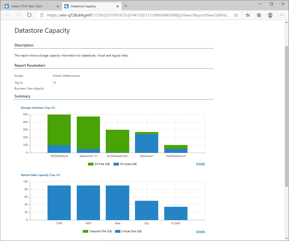Click the browser Back arrow
This screenshot has height=241, width=289.
[x=7, y=15]
